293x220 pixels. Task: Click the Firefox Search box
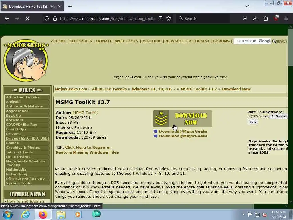pos(203,19)
